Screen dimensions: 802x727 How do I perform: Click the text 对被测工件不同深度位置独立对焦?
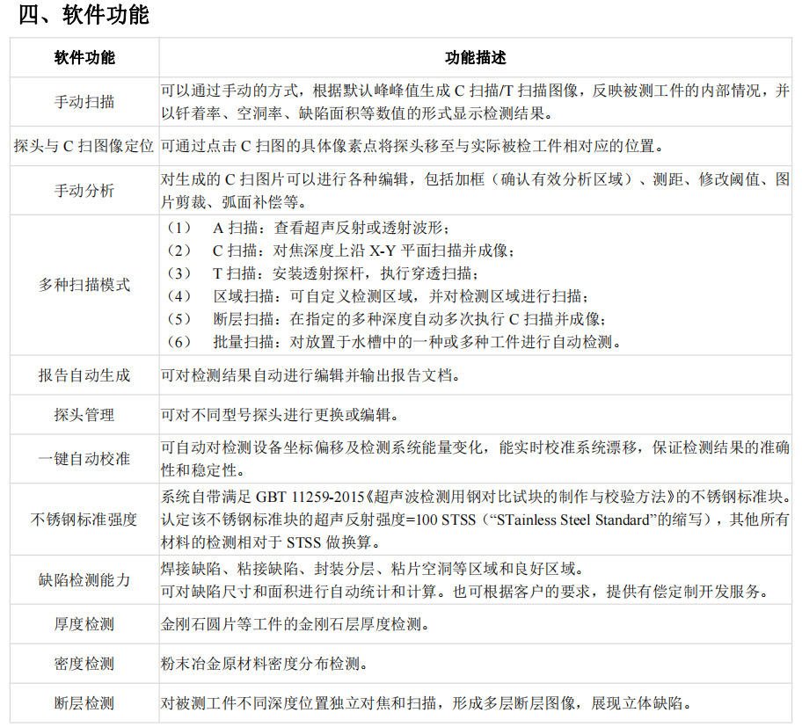click(426, 703)
